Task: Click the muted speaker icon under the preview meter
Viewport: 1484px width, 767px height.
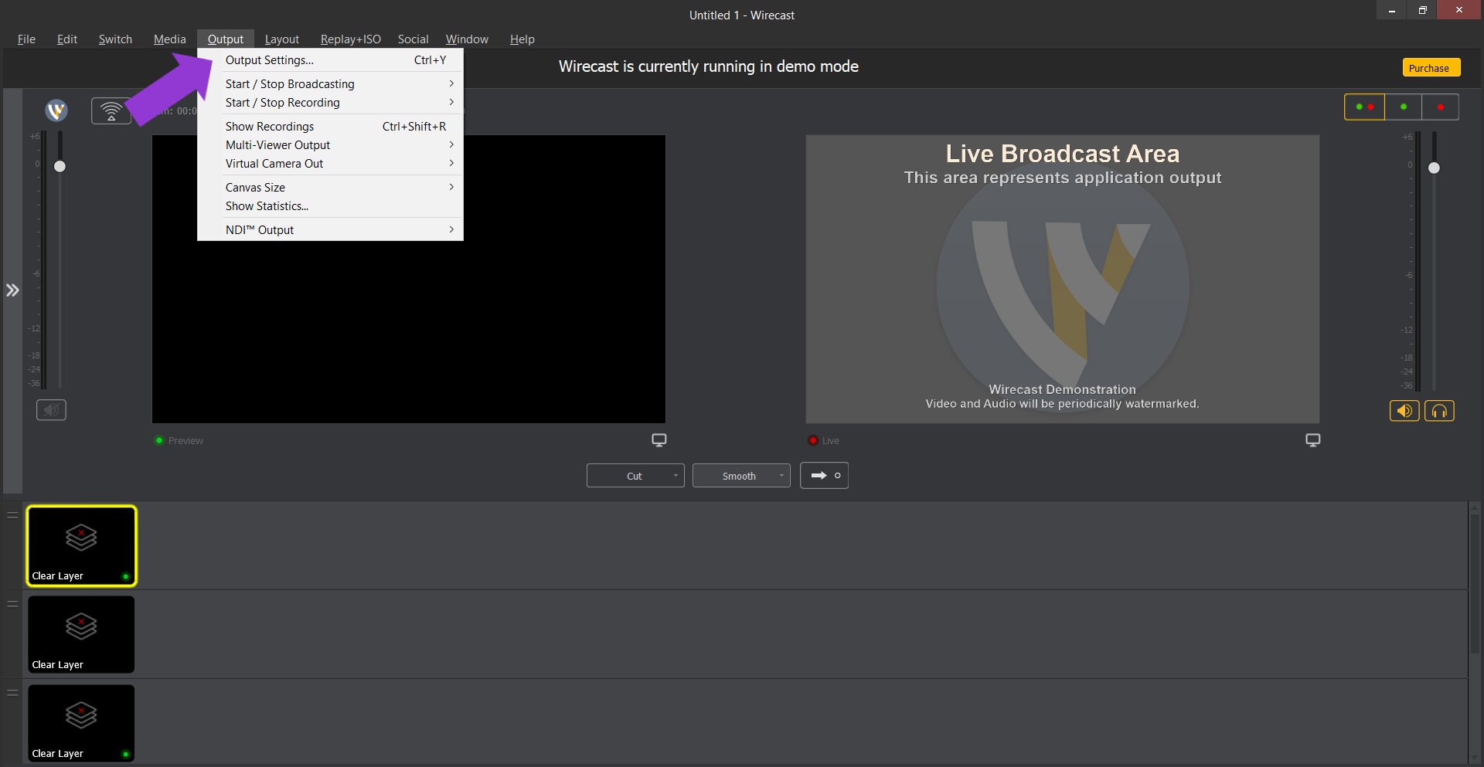Action: (51, 410)
